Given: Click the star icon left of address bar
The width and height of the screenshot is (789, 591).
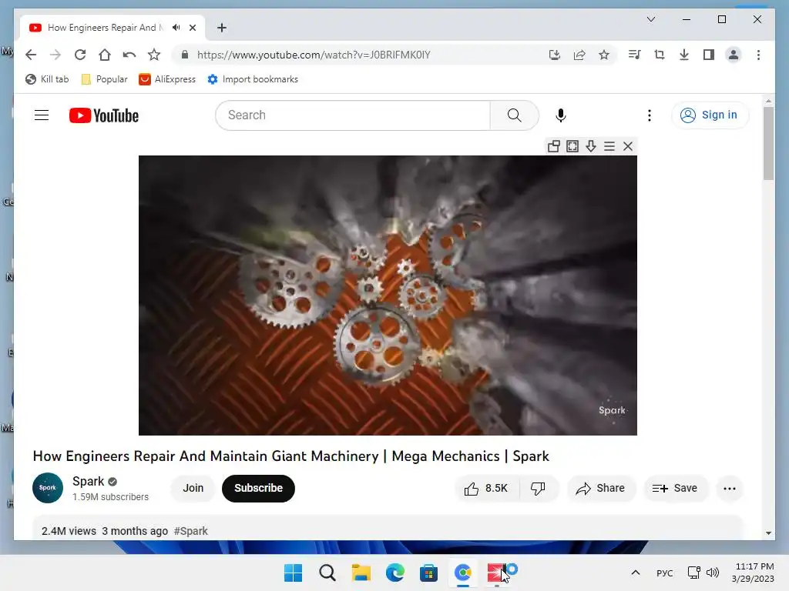Looking at the screenshot, I should point(154,55).
